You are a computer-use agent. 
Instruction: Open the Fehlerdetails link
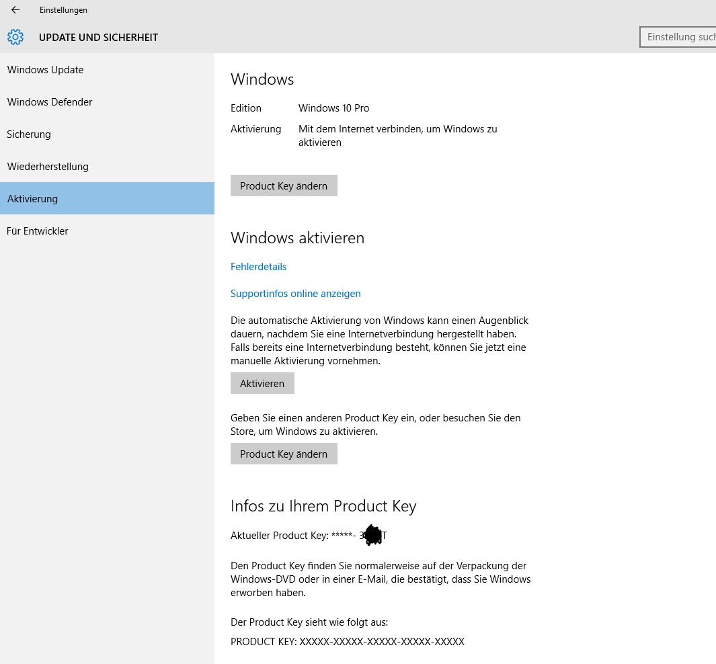point(258,266)
